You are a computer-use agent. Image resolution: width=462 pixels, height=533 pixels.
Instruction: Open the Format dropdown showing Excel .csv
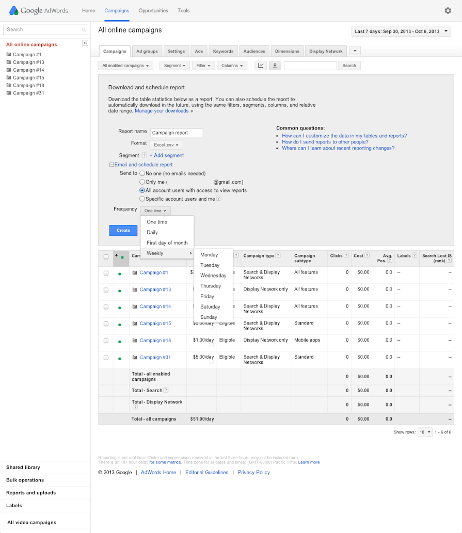tap(166, 144)
